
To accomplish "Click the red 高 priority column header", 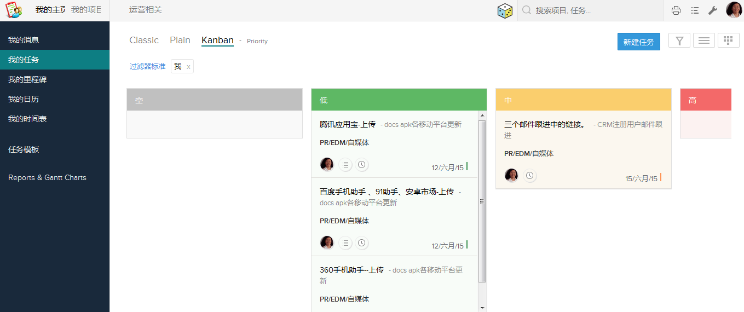I will click(706, 100).
